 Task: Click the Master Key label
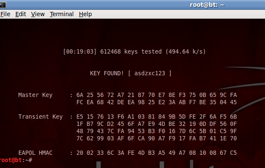pyautogui.click(x=35, y=95)
